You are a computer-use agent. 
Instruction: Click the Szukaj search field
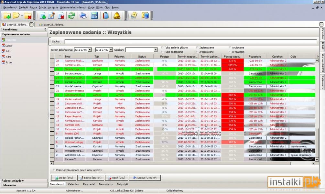(x=190, y=41)
